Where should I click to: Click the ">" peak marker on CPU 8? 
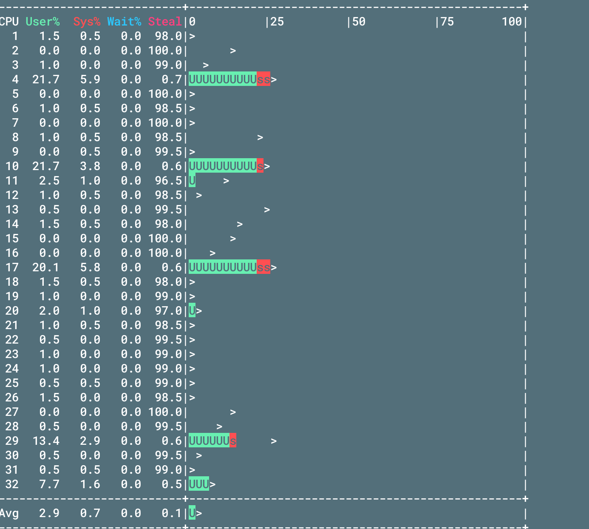point(260,137)
